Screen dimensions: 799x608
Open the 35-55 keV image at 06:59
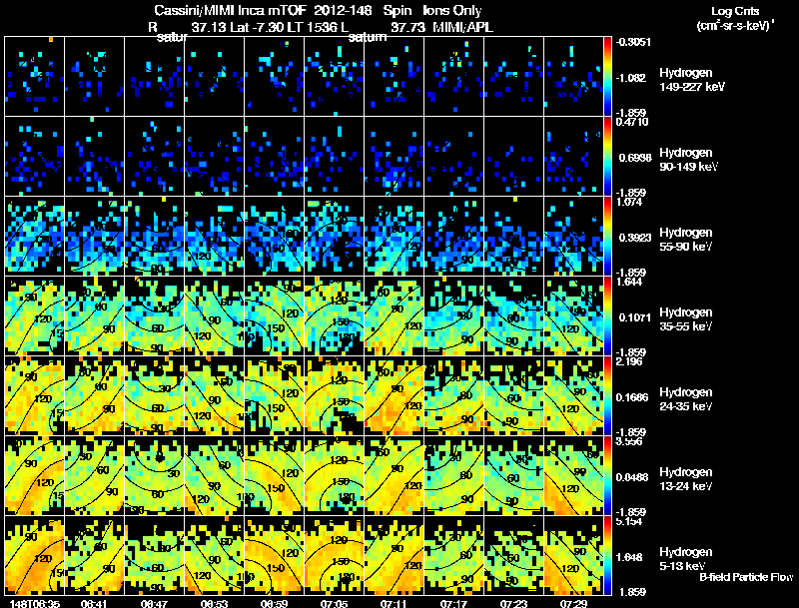[x=274, y=315]
